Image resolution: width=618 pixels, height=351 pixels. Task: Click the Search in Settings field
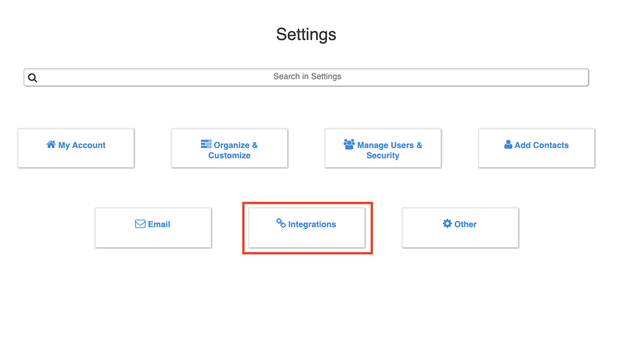306,77
